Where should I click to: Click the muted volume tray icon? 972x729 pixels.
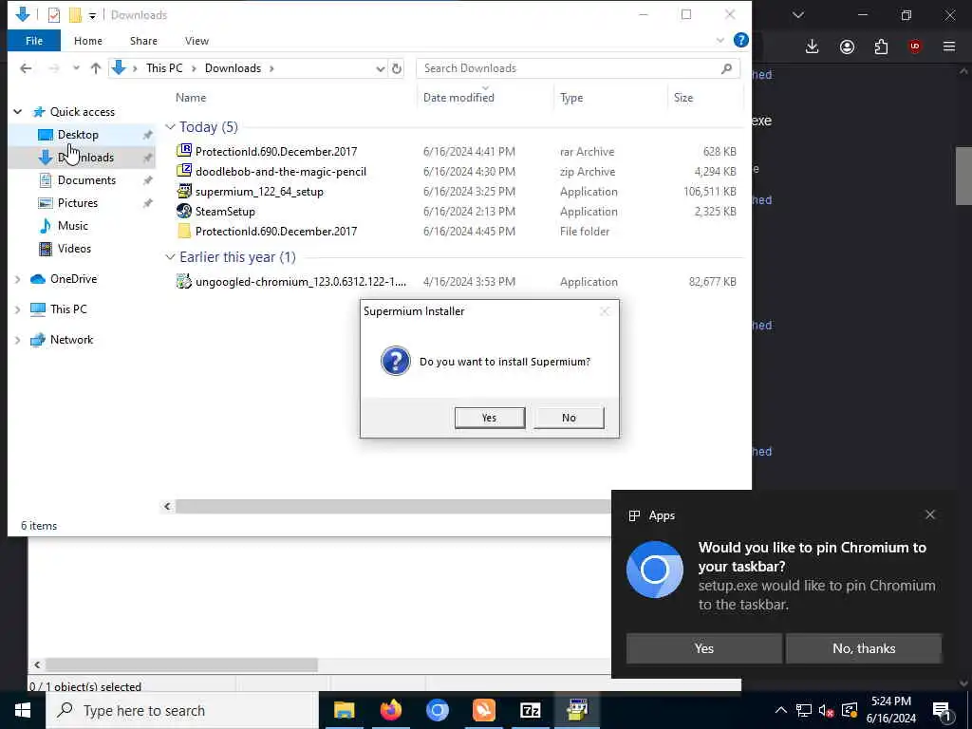click(x=827, y=710)
